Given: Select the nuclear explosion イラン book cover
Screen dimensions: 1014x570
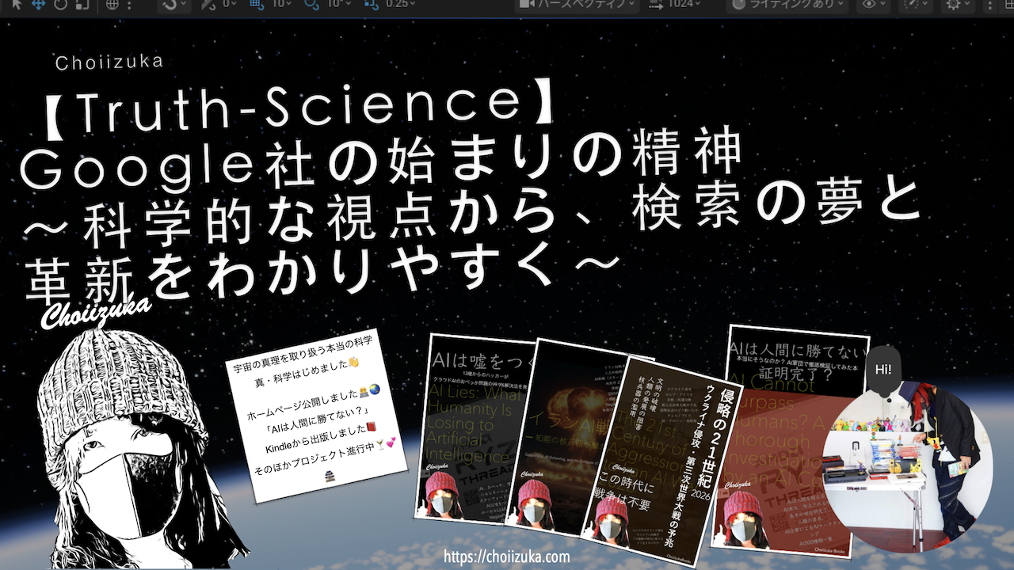Looking at the screenshot, I should tap(569, 437).
